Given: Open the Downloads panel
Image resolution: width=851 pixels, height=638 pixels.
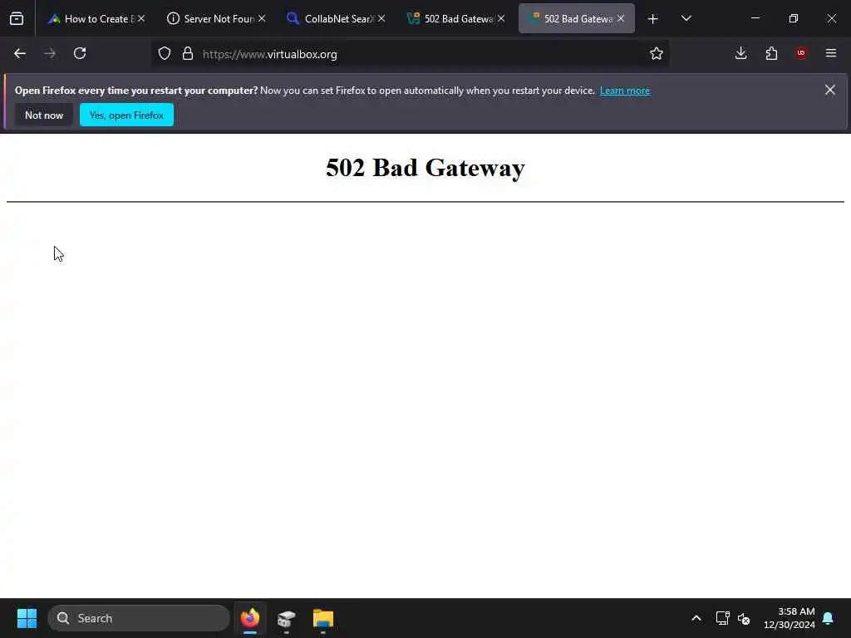Looking at the screenshot, I should click(x=740, y=53).
